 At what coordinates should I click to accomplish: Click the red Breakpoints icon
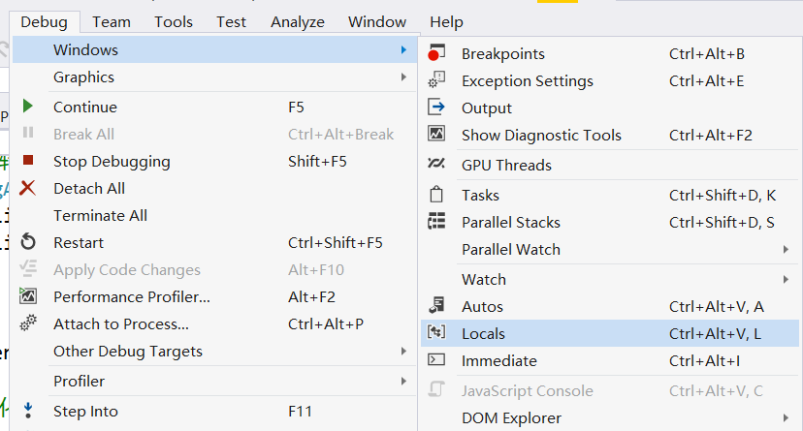(436, 53)
